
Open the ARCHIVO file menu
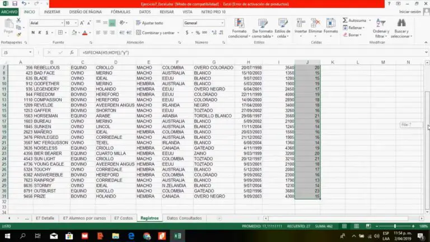pos(10,11)
